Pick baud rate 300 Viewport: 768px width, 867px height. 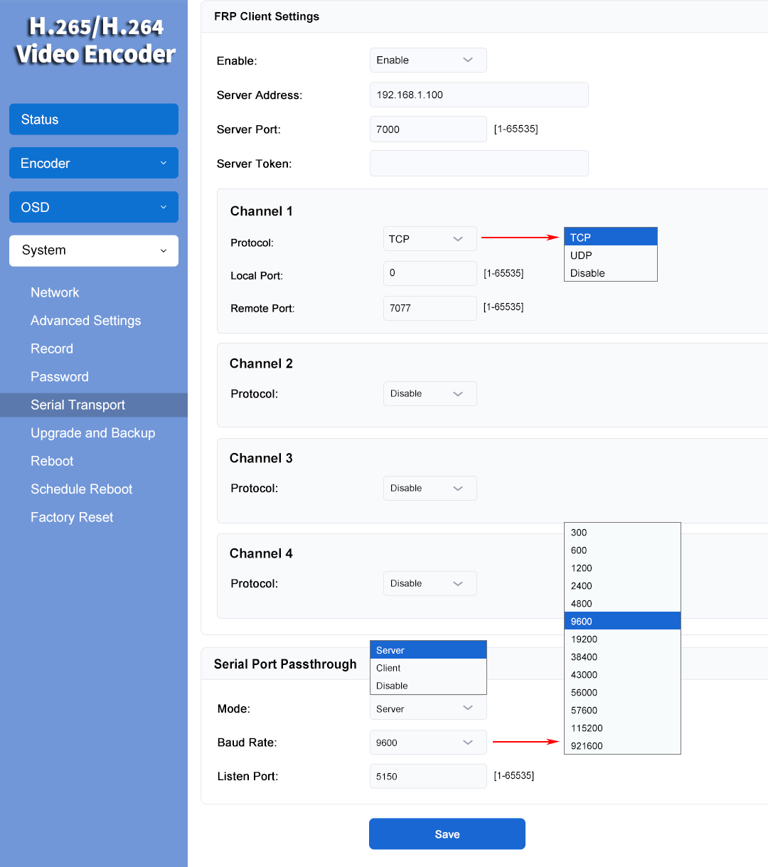click(x=622, y=532)
